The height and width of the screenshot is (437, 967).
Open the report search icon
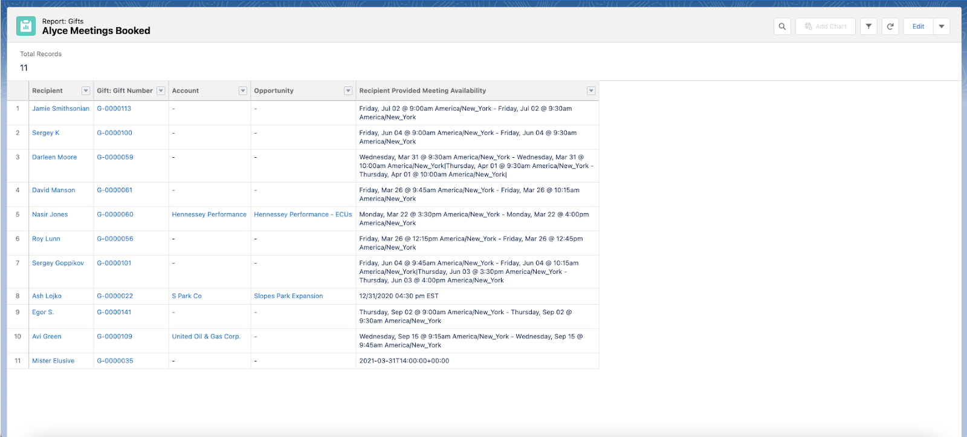[x=782, y=27]
